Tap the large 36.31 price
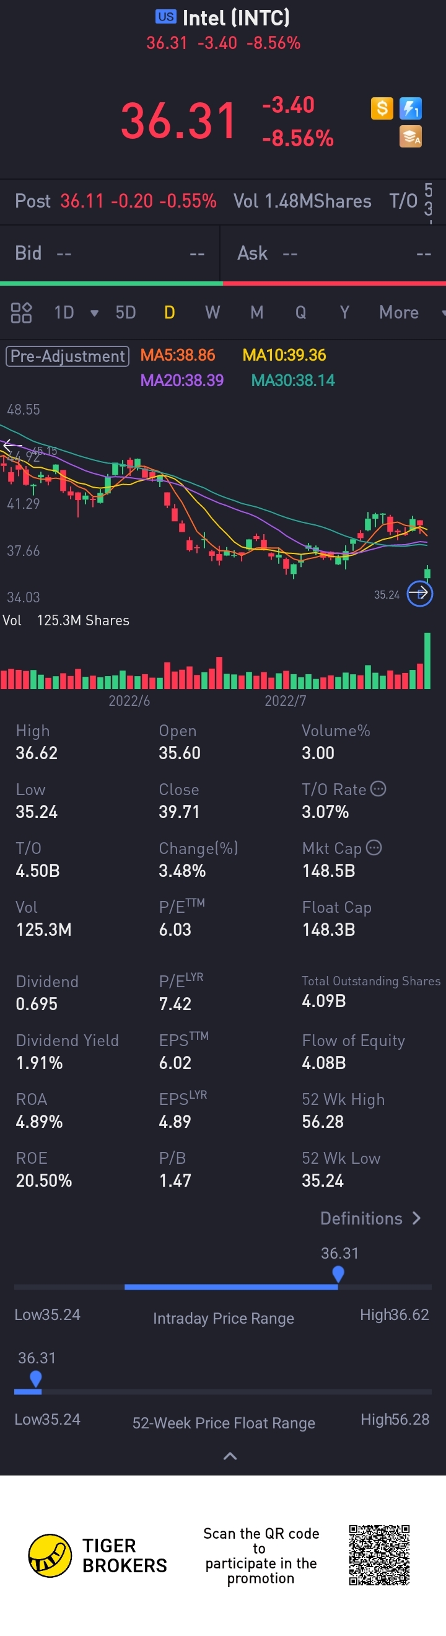The height and width of the screenshot is (1636, 446). [179, 121]
